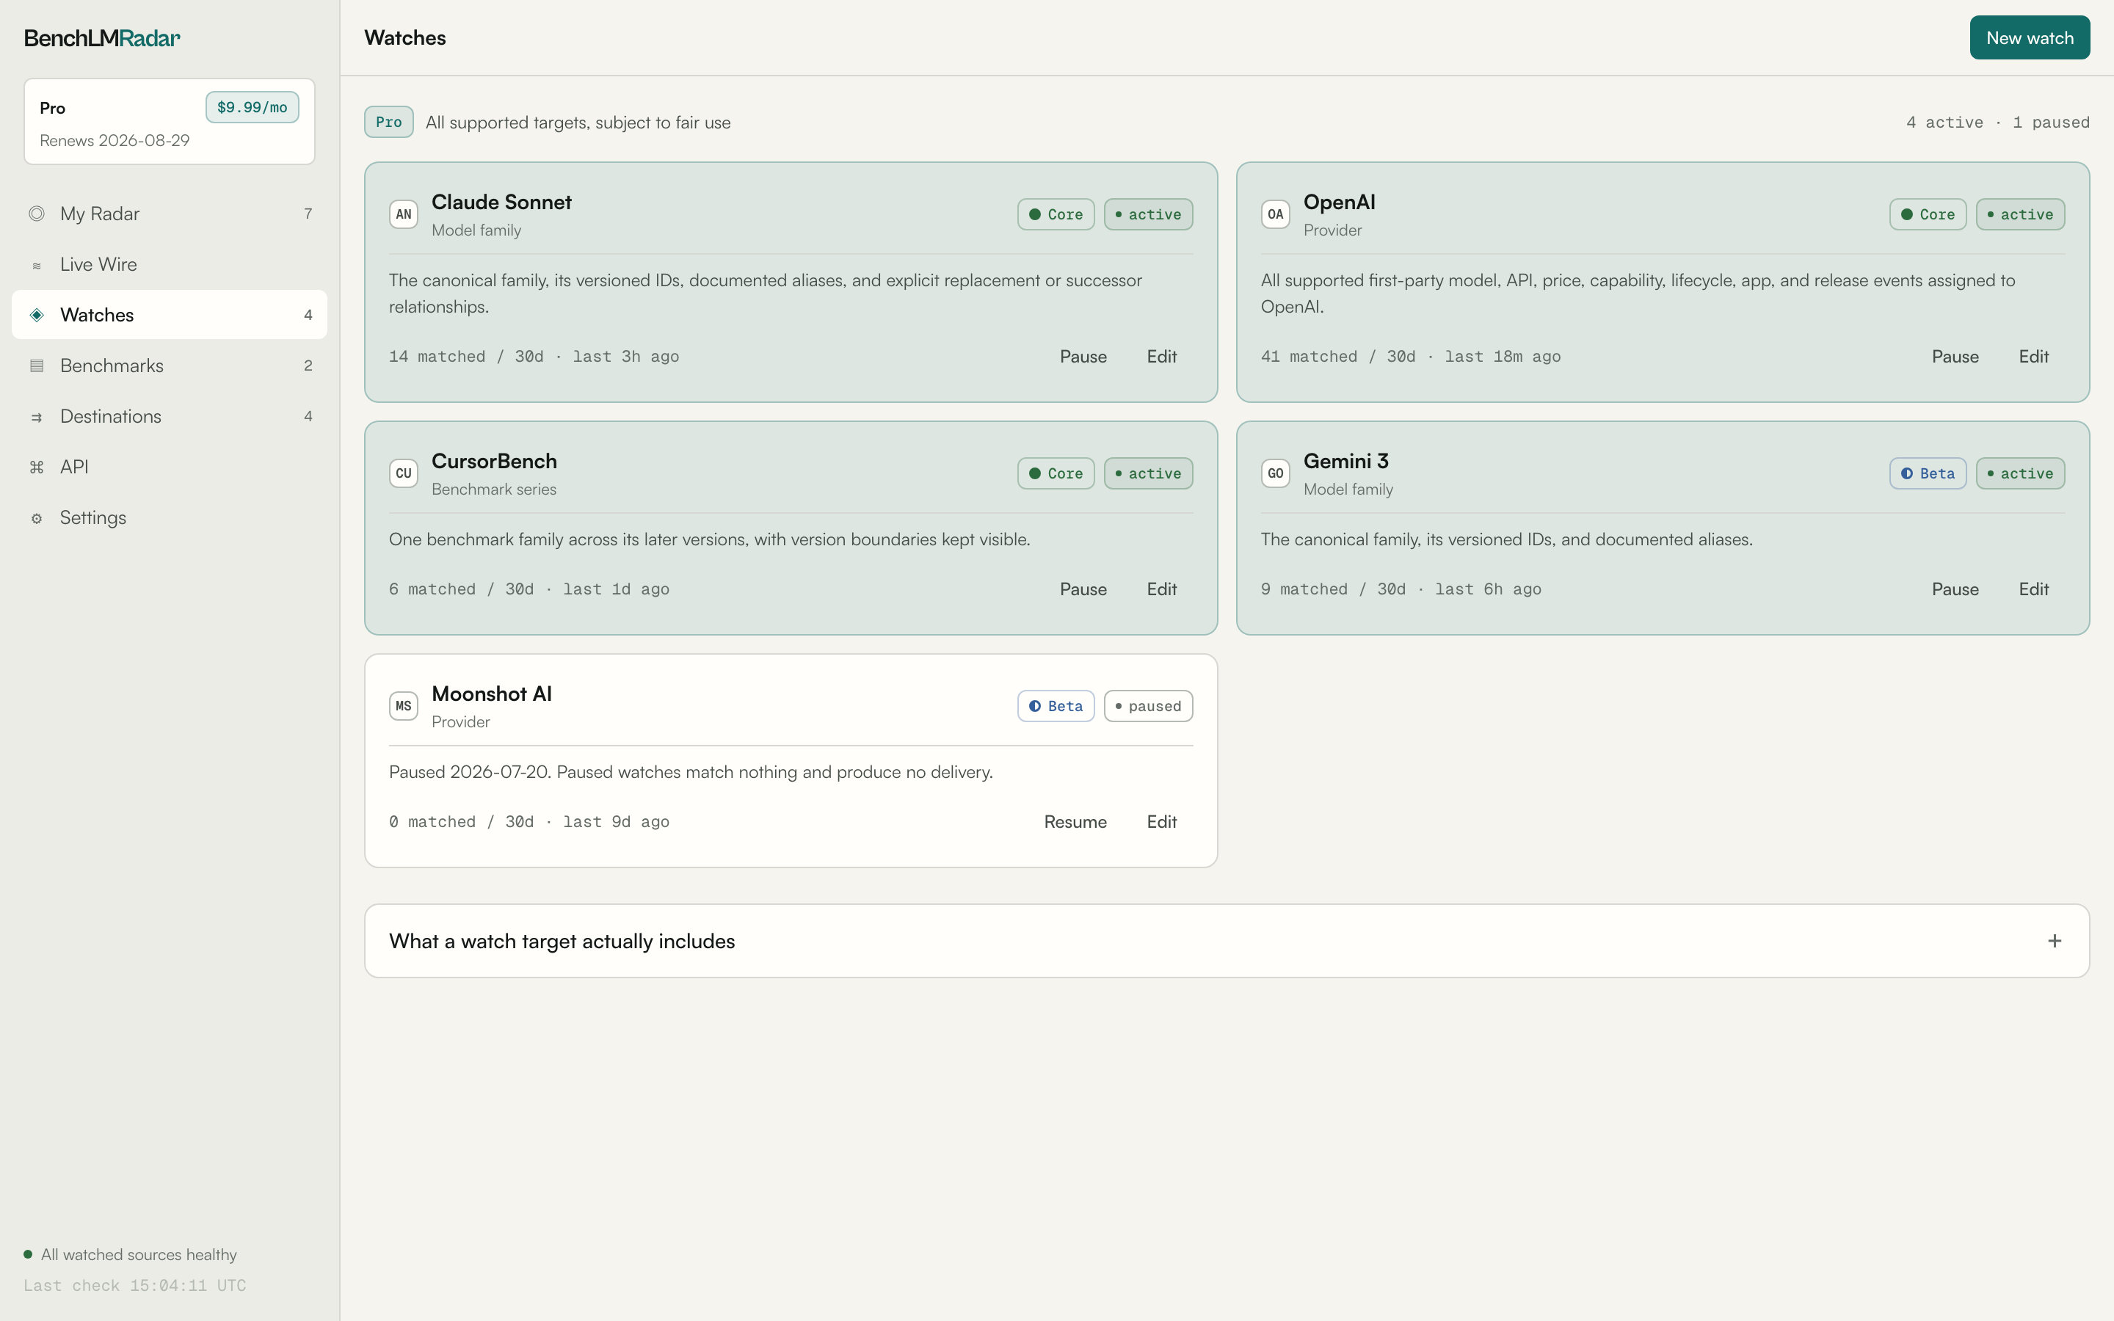Click the Destinations arrows icon
2114x1321 pixels.
(37, 417)
